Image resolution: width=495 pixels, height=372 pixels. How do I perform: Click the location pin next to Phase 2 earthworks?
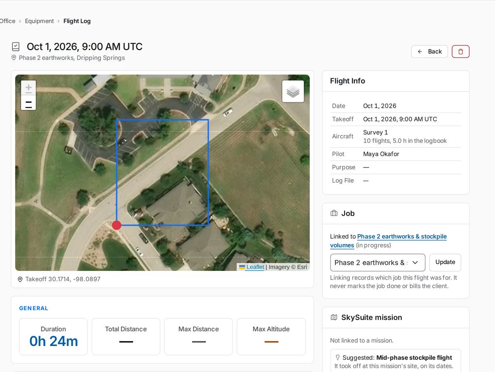[x=14, y=58]
